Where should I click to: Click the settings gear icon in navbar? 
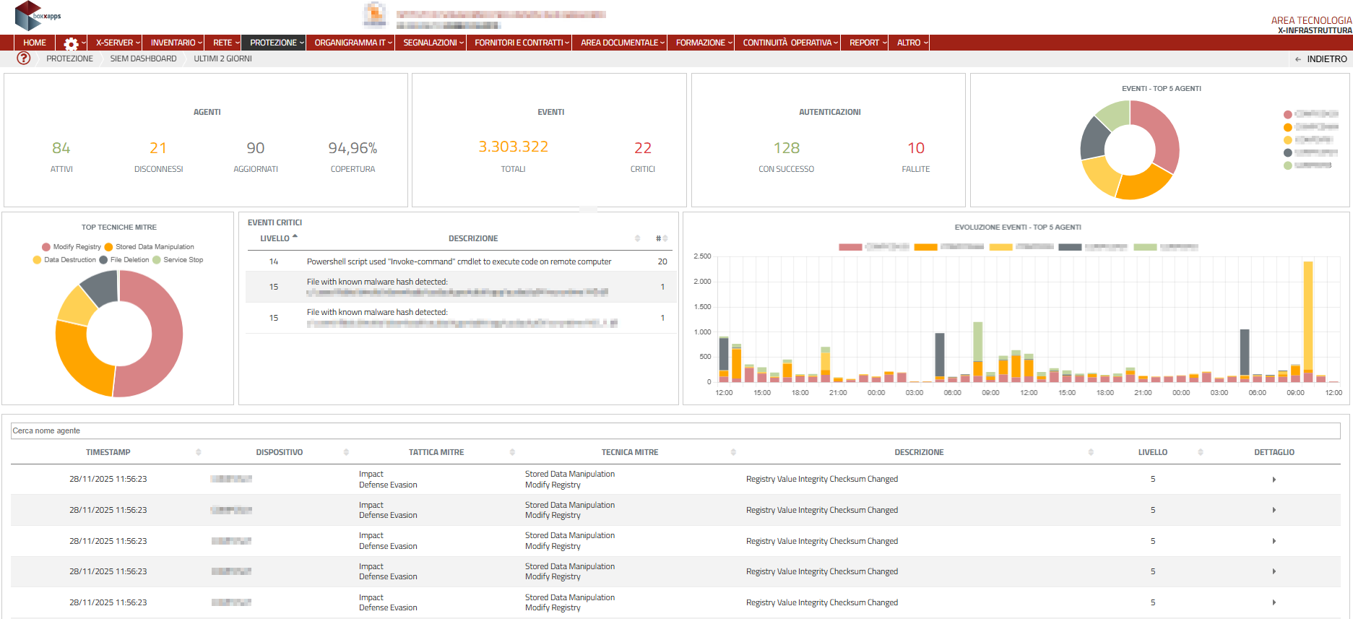point(71,43)
